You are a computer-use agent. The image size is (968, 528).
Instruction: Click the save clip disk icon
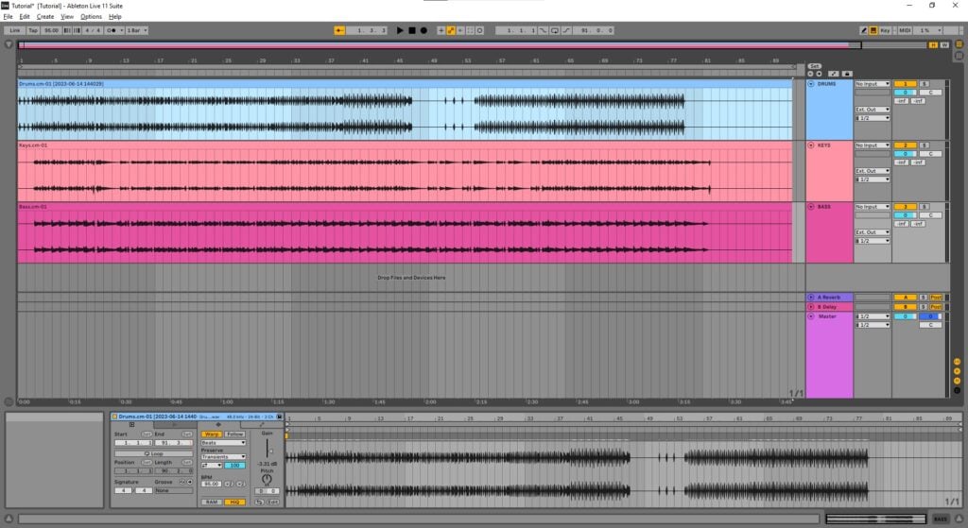pyautogui.click(x=279, y=417)
